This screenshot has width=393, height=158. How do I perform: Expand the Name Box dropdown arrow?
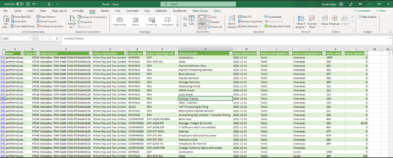click(x=31, y=38)
